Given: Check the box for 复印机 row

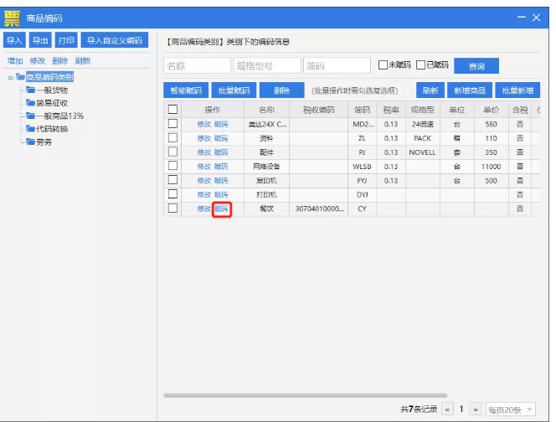Looking at the screenshot, I should coord(172,180).
